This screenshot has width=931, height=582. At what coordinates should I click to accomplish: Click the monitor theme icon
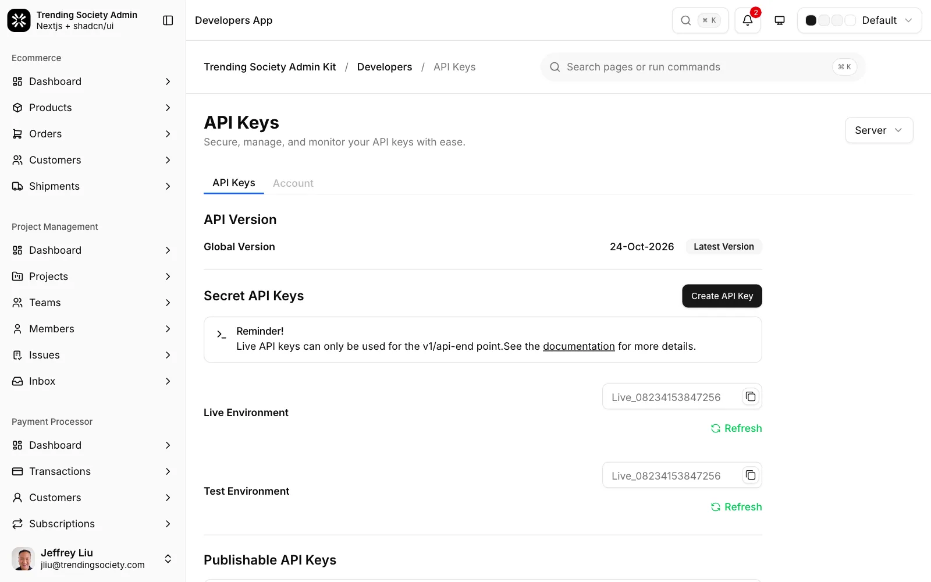click(x=780, y=20)
